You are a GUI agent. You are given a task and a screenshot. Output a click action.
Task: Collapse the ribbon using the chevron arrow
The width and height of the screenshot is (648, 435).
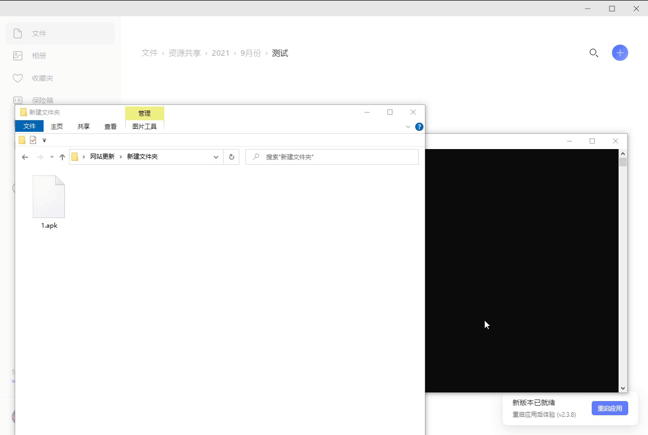[x=408, y=127]
